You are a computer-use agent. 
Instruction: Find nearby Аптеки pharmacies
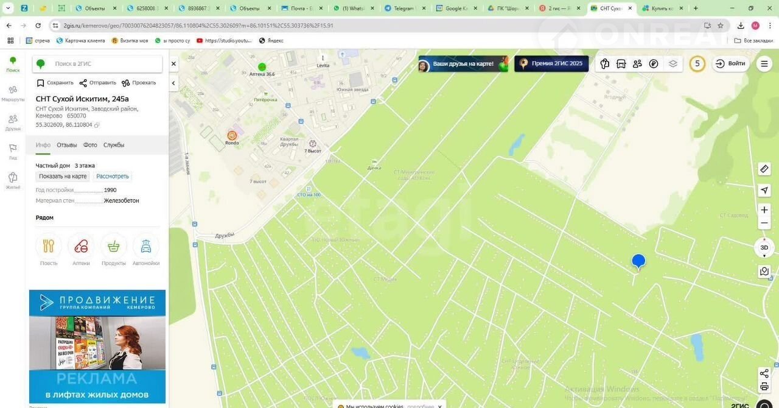[x=81, y=250]
